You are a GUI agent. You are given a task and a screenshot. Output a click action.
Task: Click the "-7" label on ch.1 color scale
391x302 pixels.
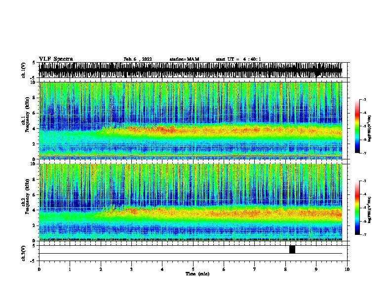pyautogui.click(x=364, y=153)
